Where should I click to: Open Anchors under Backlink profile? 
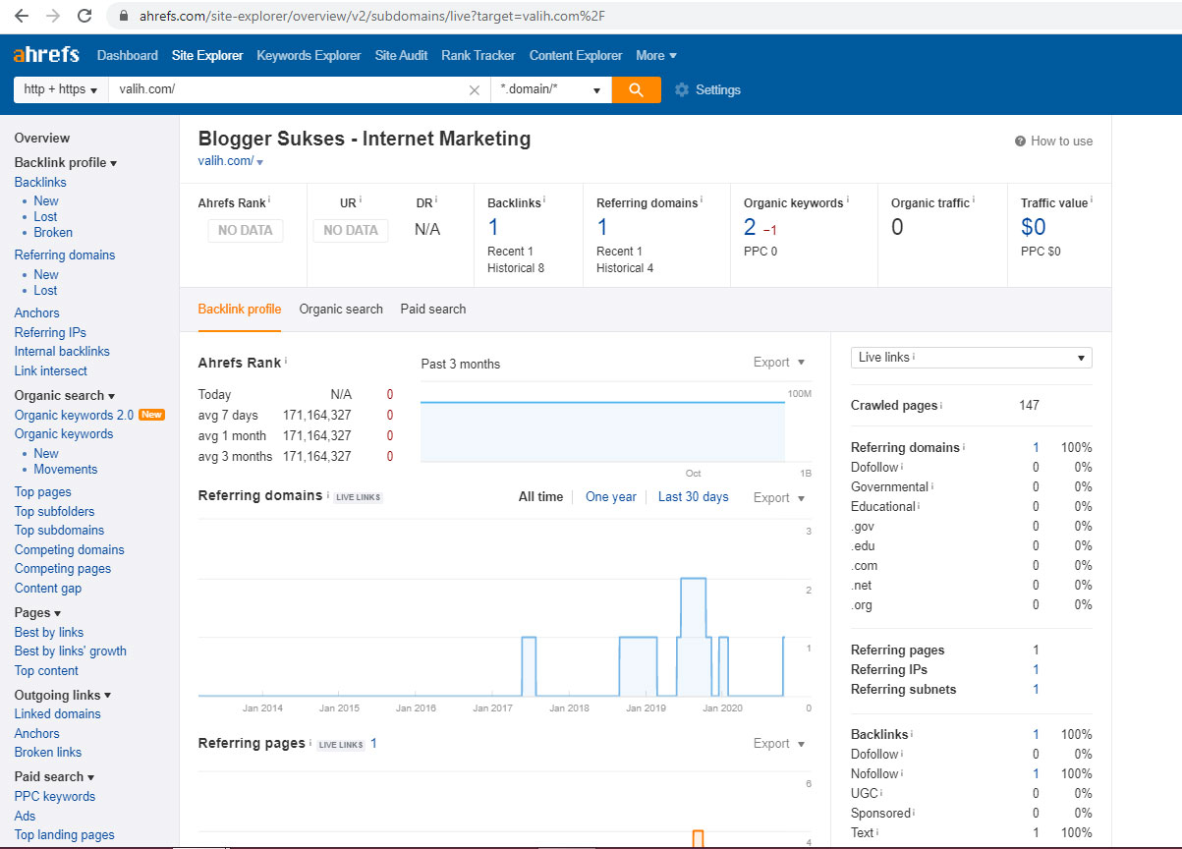click(x=36, y=313)
